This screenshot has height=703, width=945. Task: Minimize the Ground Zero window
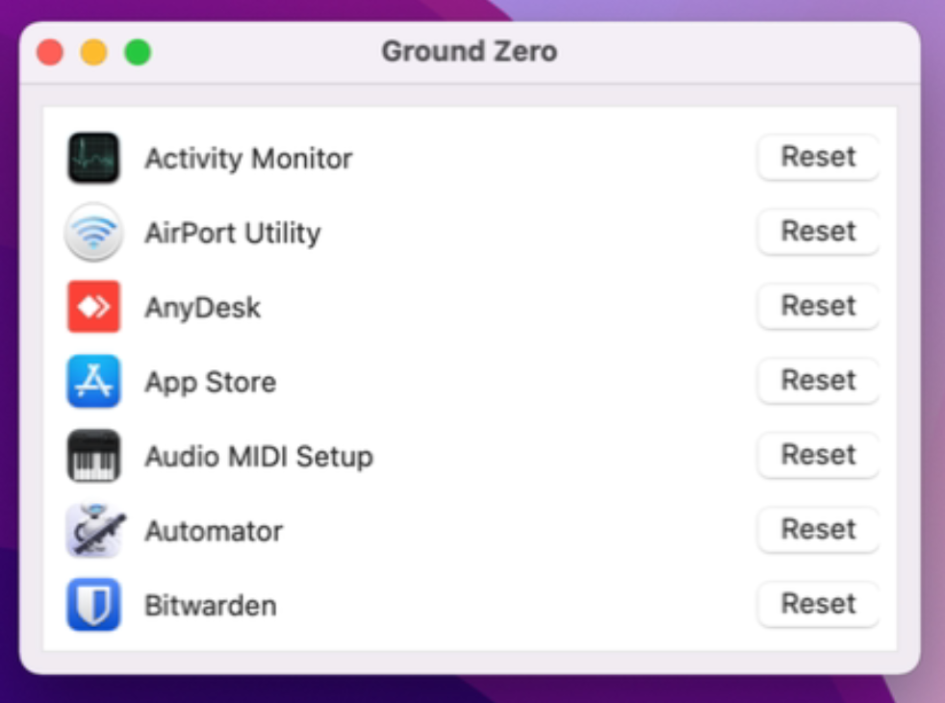click(x=94, y=52)
